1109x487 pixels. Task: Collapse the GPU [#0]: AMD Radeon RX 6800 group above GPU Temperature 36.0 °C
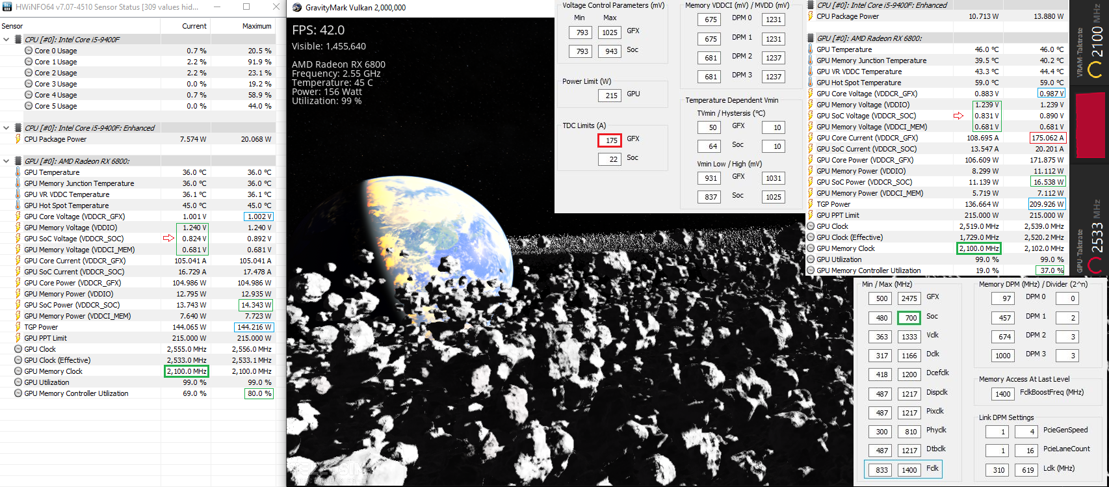click(7, 161)
